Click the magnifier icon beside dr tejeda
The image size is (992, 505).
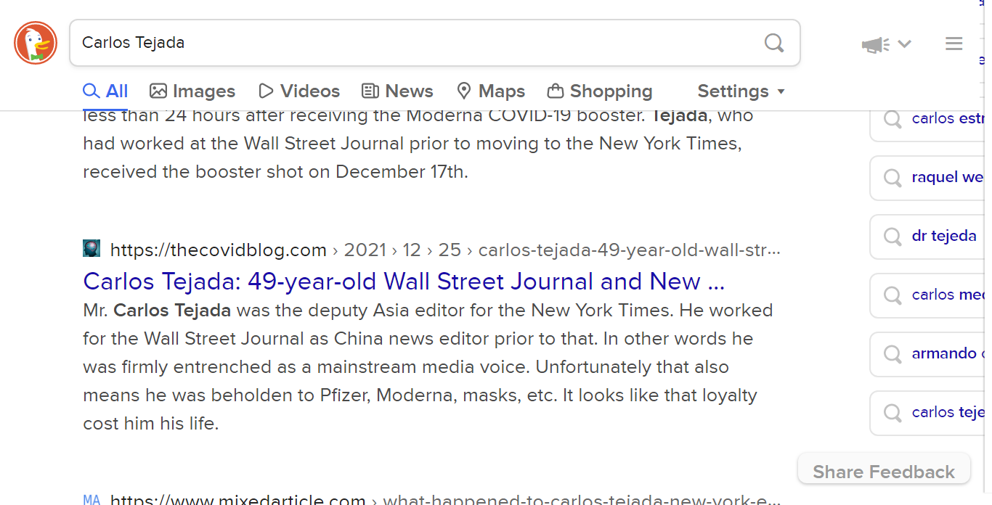pos(892,237)
